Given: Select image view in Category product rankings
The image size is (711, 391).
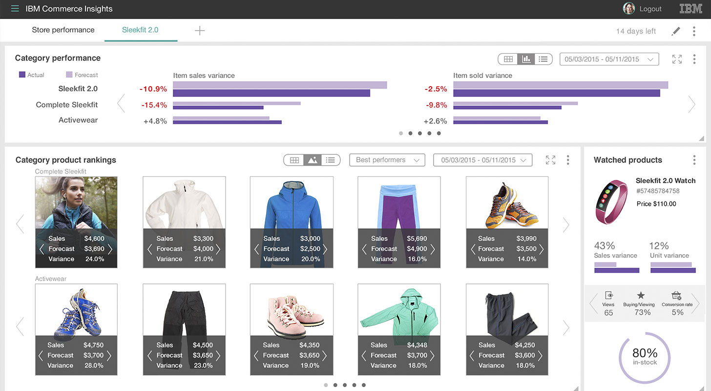Looking at the screenshot, I should [313, 159].
